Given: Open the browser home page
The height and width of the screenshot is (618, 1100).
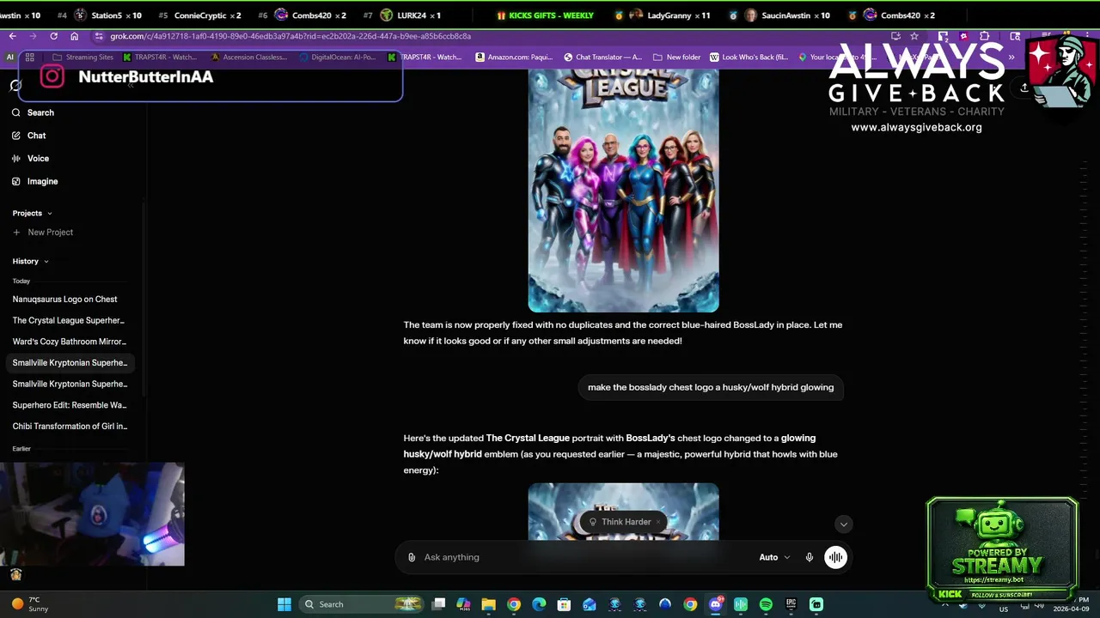Looking at the screenshot, I should click(75, 36).
